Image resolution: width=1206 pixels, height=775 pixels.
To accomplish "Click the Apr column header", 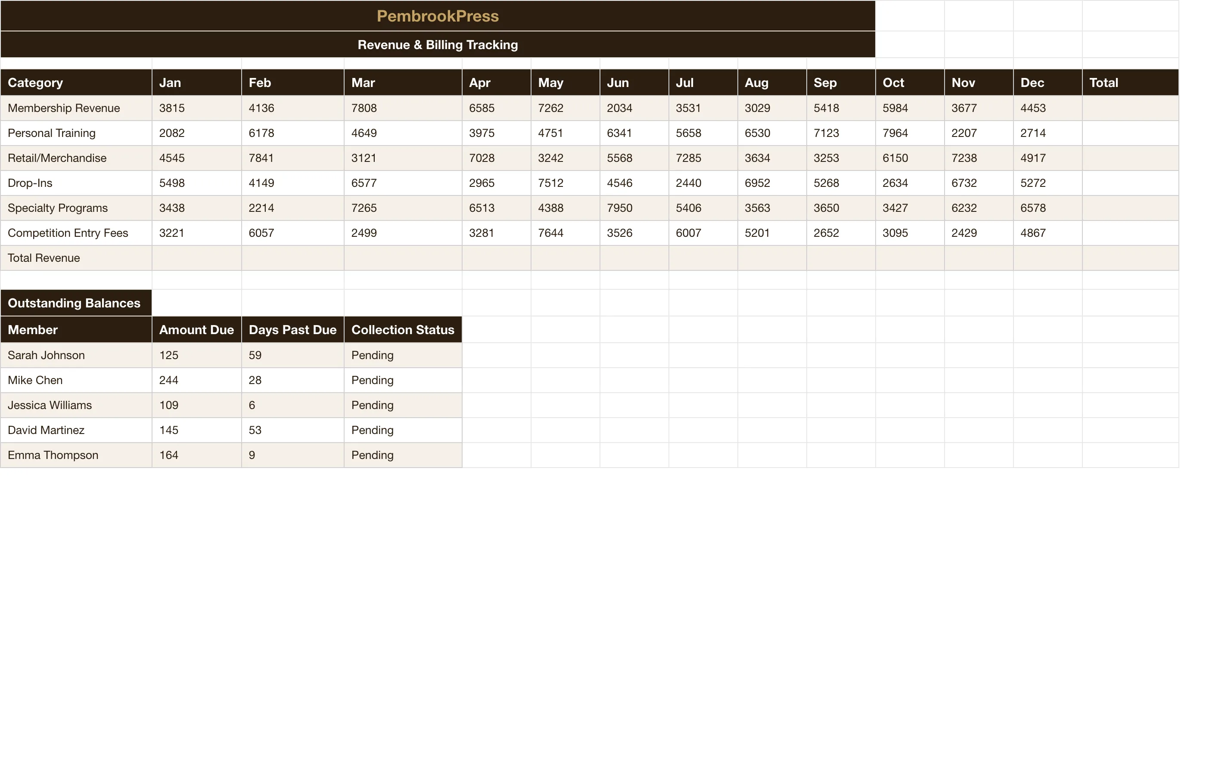I will 496,83.
